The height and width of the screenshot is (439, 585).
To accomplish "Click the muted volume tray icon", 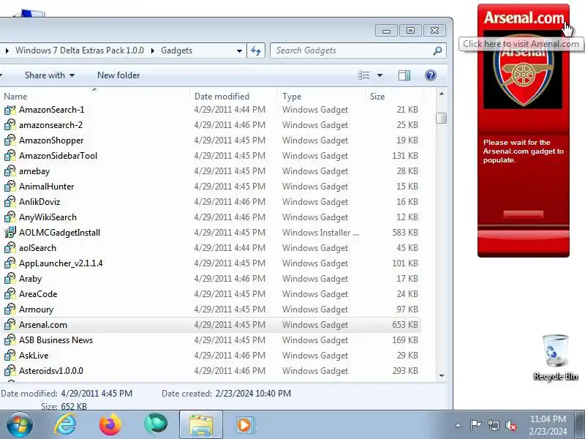I will tap(510, 425).
